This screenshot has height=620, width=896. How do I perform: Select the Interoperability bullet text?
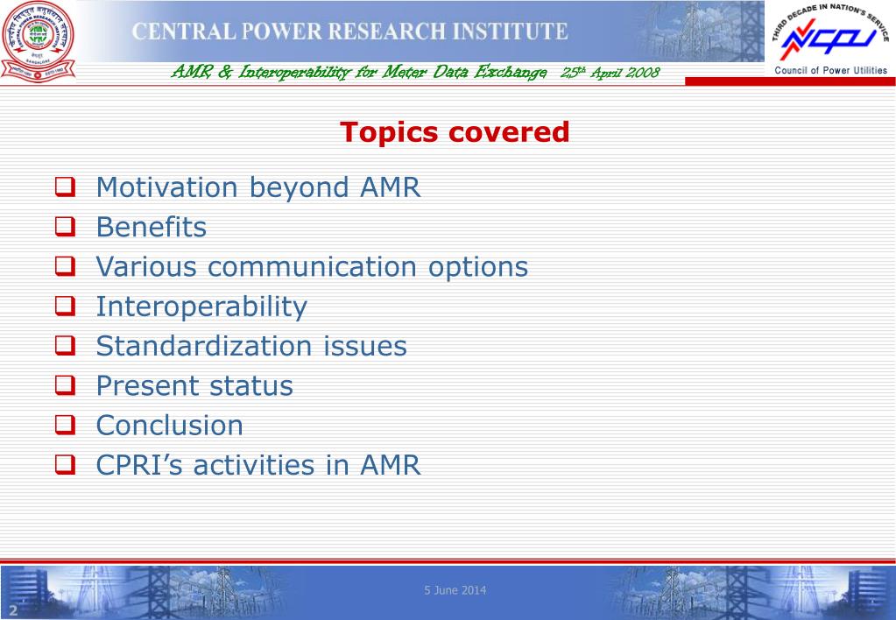(x=201, y=307)
